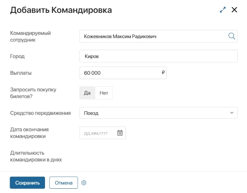Click the дд.мм.гггг end date input
The image size is (247, 193).
tap(98, 133)
